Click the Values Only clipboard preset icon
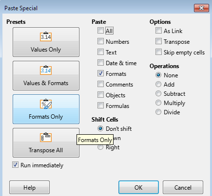The width and height of the screenshot is (212, 196). [46, 36]
